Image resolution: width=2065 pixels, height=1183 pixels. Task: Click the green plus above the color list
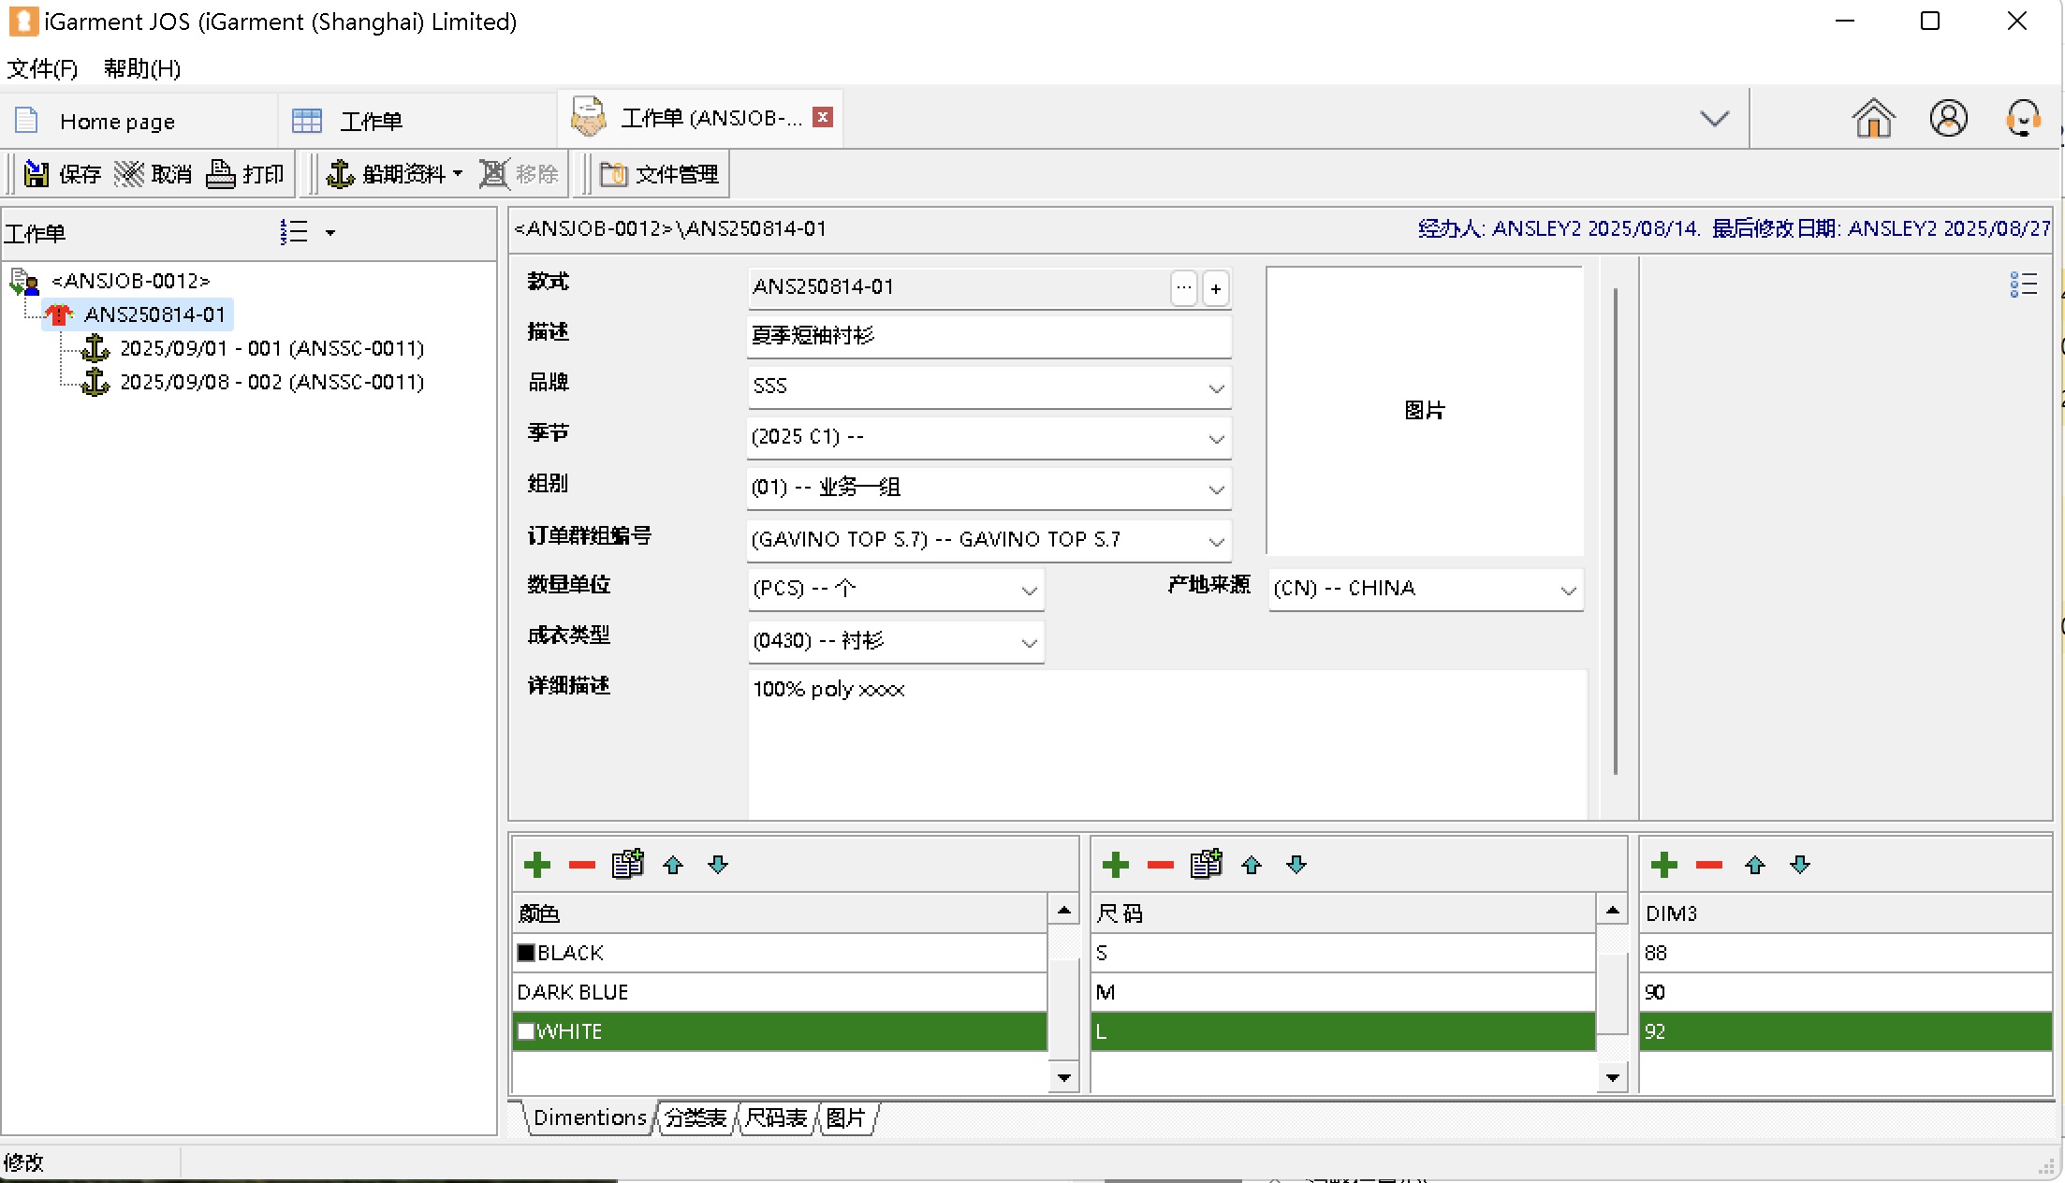[x=537, y=865]
